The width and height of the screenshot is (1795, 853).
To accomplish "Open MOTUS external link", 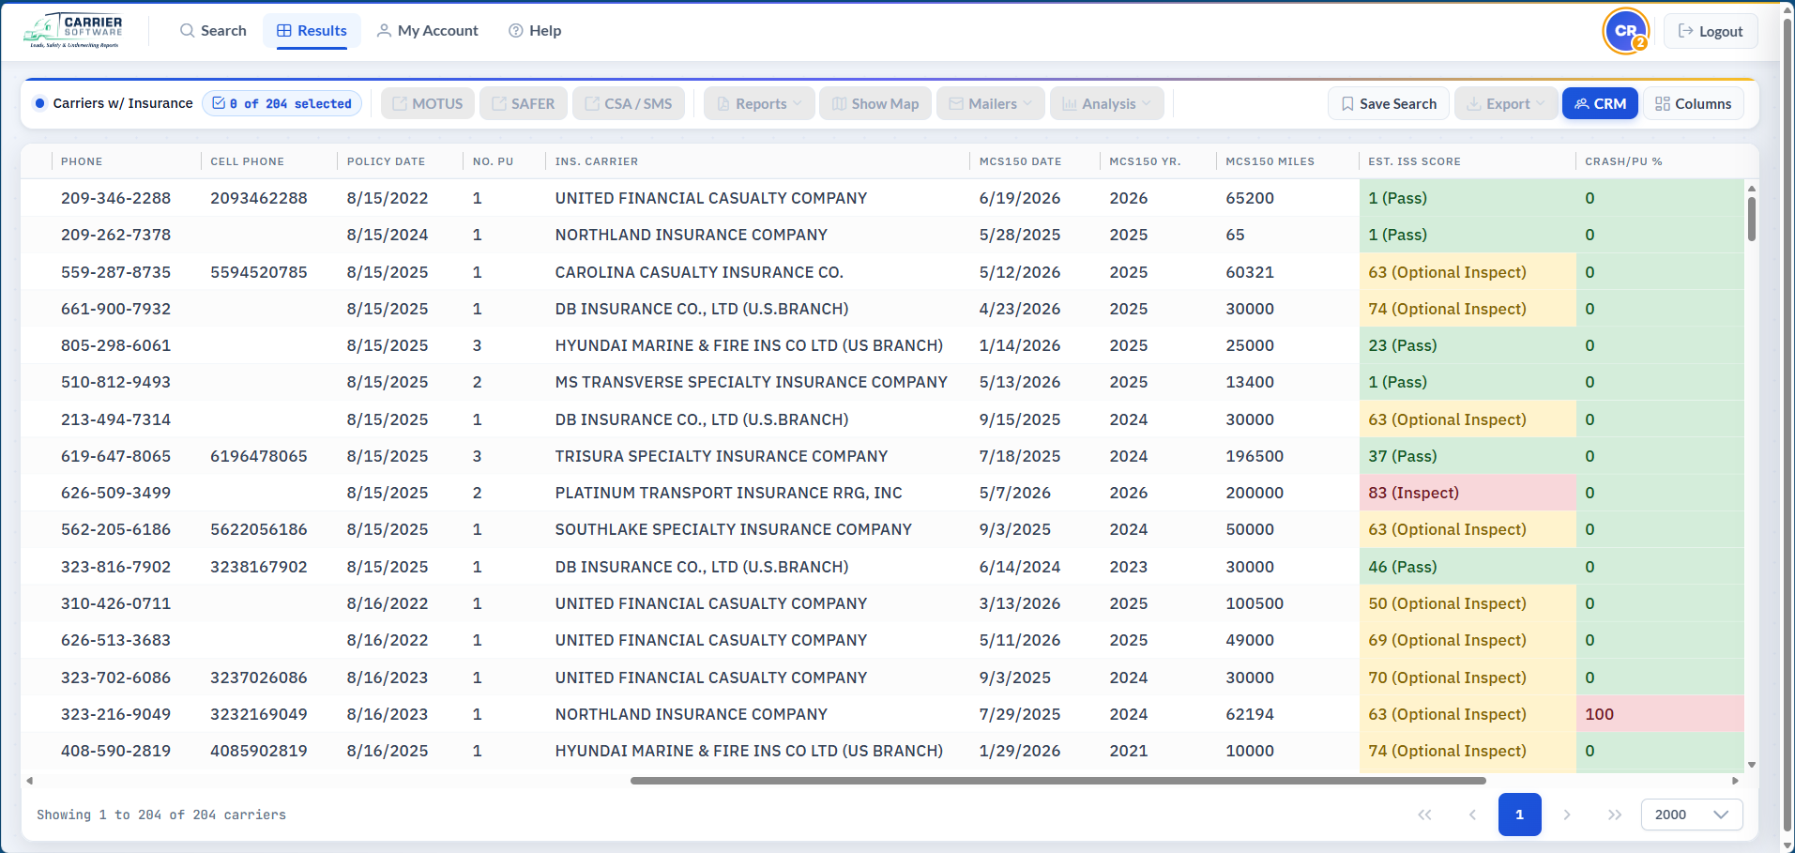I will coord(428,103).
